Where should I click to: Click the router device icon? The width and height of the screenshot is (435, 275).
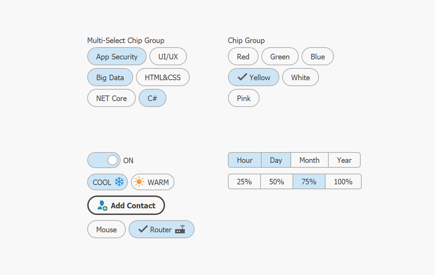pos(180,229)
